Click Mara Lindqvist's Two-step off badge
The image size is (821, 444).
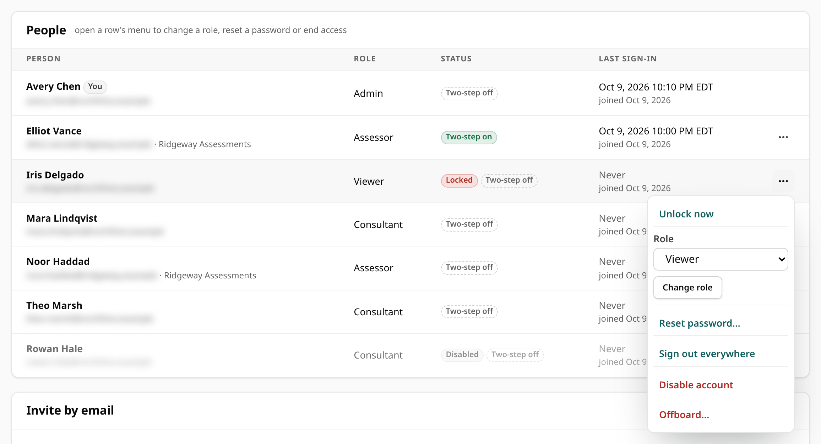(469, 224)
